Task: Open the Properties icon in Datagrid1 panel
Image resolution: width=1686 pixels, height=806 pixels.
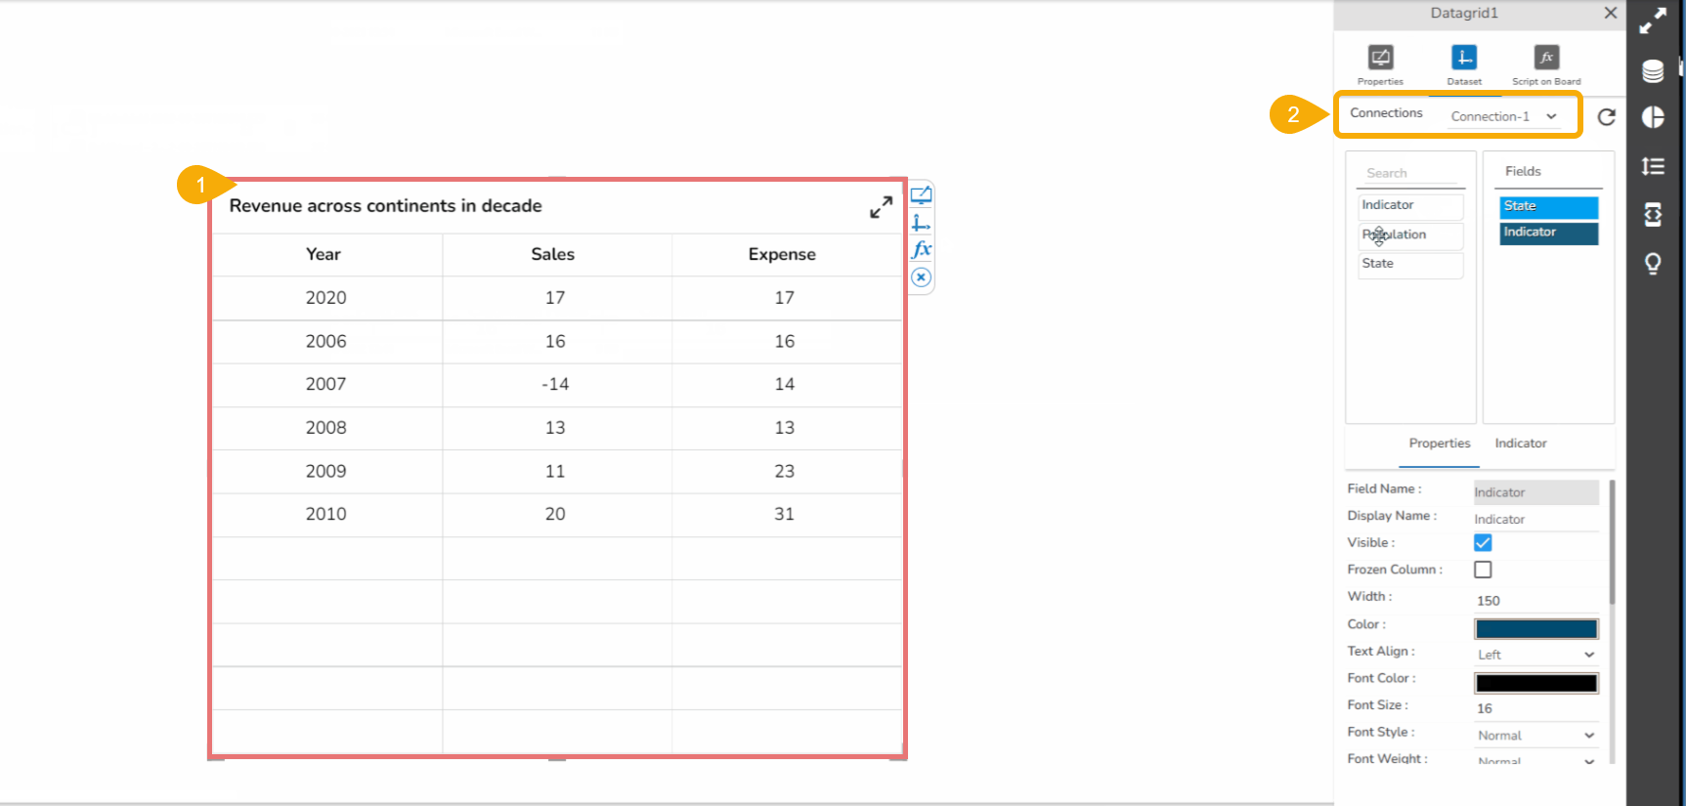Action: pos(1380,58)
